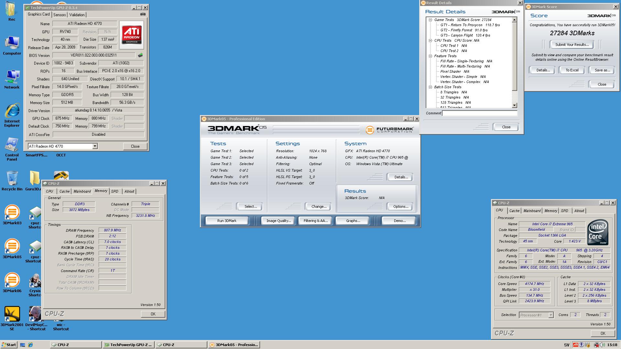Open the SPD tab in the memory CPU-Z window
621x349 pixels.
tap(115, 191)
